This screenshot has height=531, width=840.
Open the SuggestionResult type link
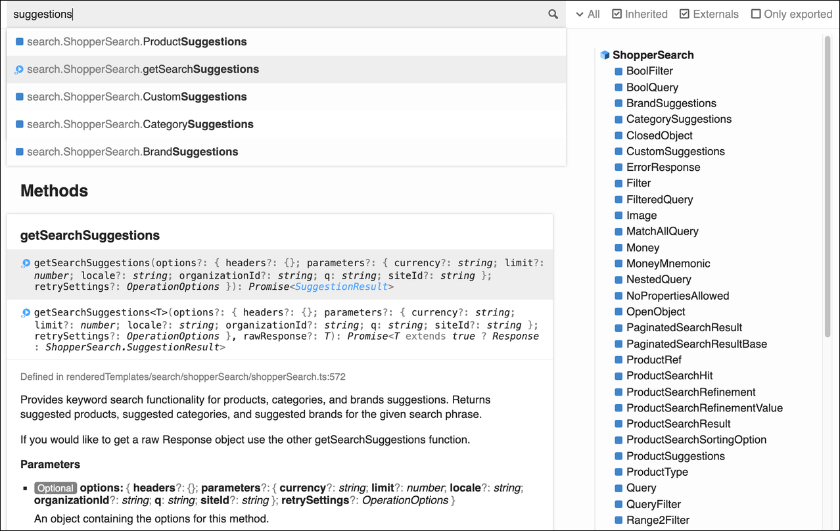pos(342,287)
